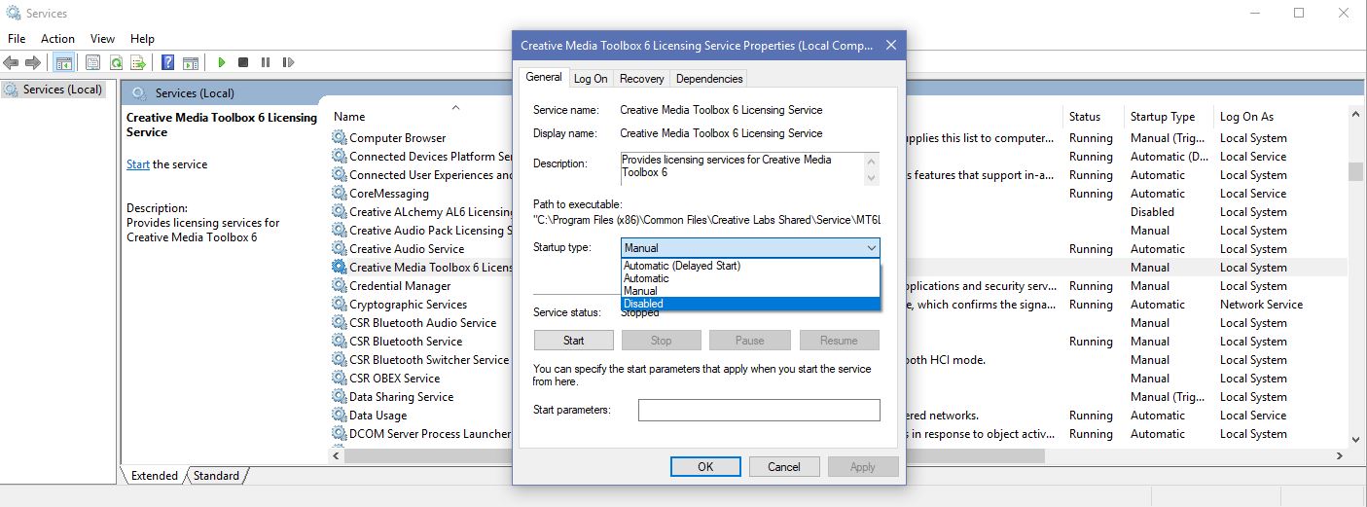Close the properties dialog with X
The width and height of the screenshot is (1367, 507).
tap(892, 45)
